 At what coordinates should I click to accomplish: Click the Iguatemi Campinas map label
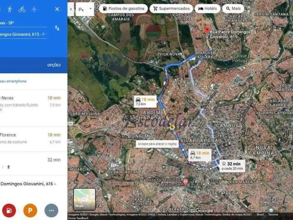click(275, 113)
